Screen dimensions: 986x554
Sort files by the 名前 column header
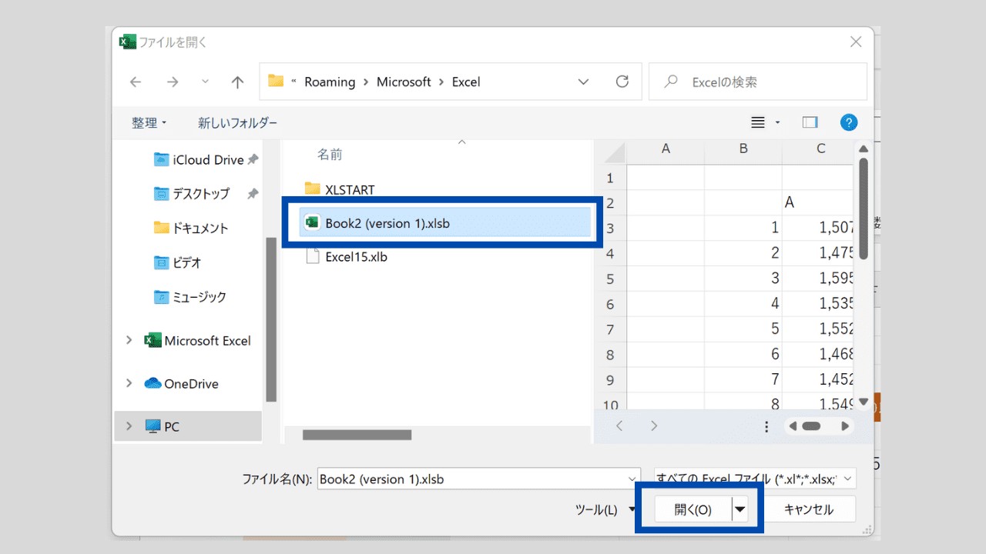[330, 155]
